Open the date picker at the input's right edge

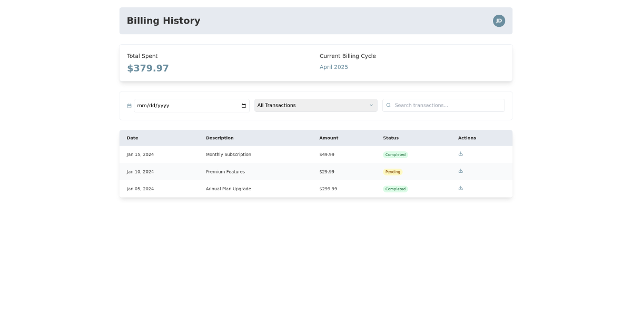click(x=243, y=106)
